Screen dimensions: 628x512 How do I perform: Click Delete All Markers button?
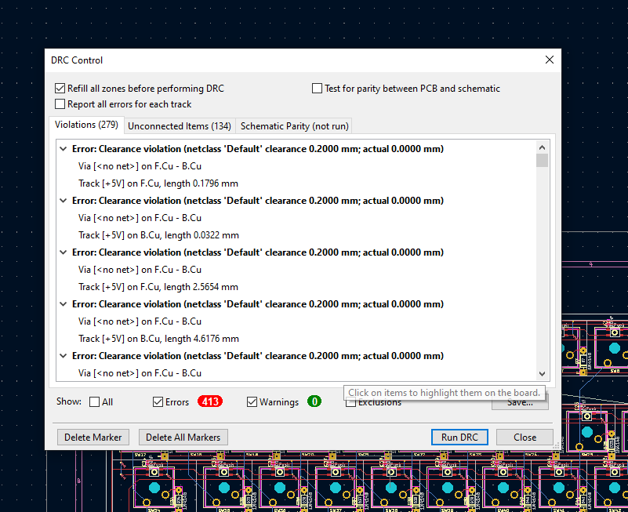click(x=183, y=437)
